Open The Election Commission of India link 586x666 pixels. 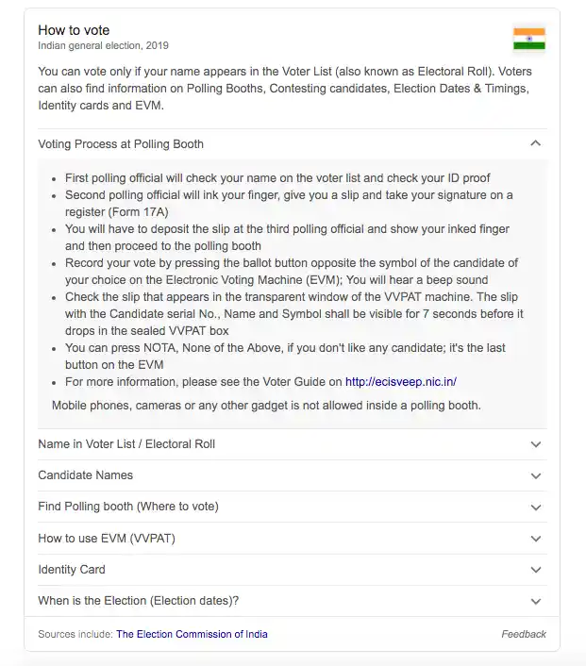pyautogui.click(x=192, y=634)
